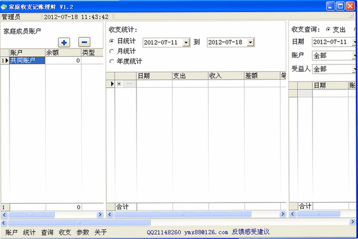Click the QQ21148260 ymx88@126.com contact text
The image size is (358, 239).
[x=187, y=232]
